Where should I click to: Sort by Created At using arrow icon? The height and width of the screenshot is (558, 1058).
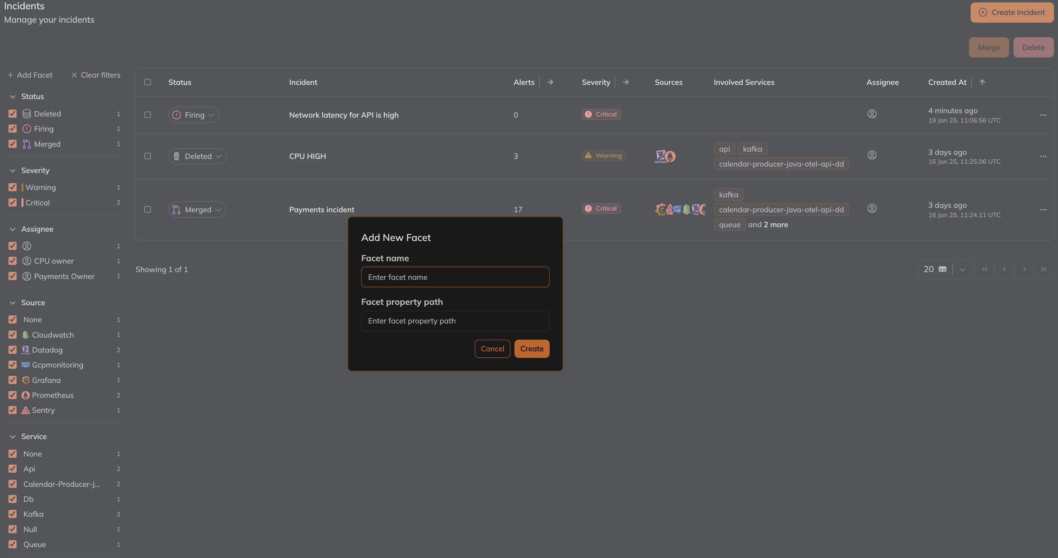coord(982,82)
